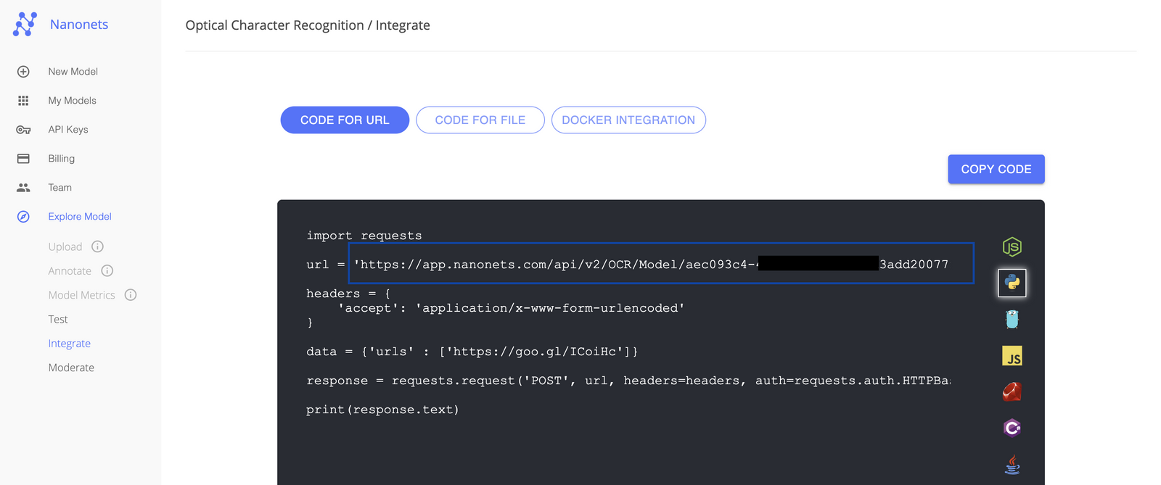Show the Code for URL tab
The image size is (1161, 485).
pyautogui.click(x=345, y=120)
